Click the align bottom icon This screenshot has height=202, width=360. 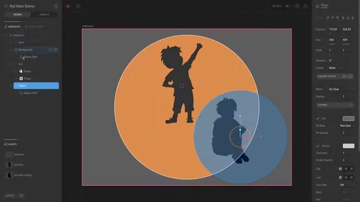[353, 18]
